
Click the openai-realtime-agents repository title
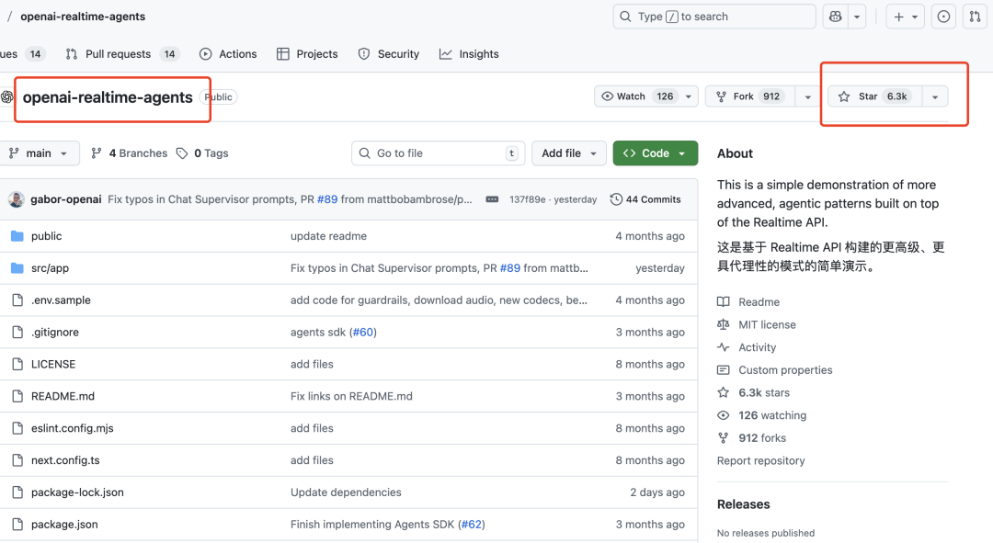[x=108, y=96]
